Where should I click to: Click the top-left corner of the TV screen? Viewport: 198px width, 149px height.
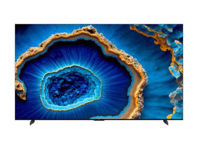(16, 25)
